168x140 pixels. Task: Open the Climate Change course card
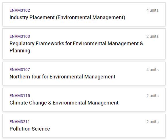[x=84, y=99]
